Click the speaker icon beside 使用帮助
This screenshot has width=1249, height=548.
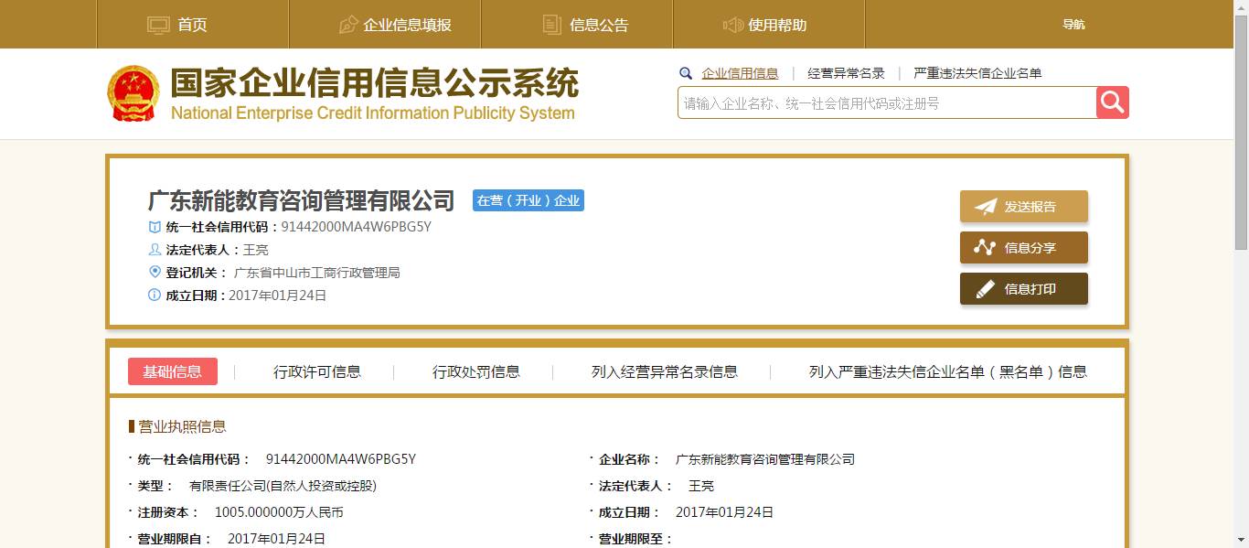click(732, 25)
